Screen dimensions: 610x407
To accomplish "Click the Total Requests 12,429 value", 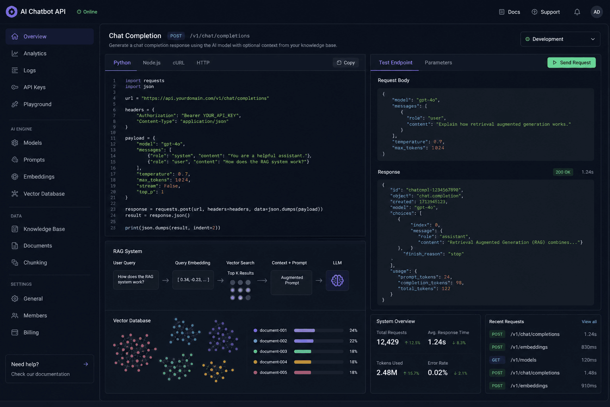I will [x=388, y=342].
